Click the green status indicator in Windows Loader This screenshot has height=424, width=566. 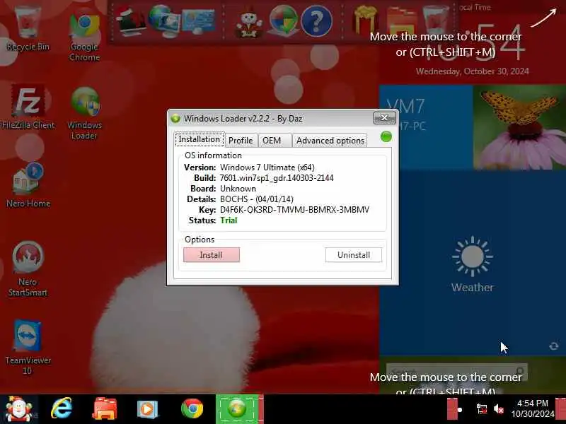(386, 136)
